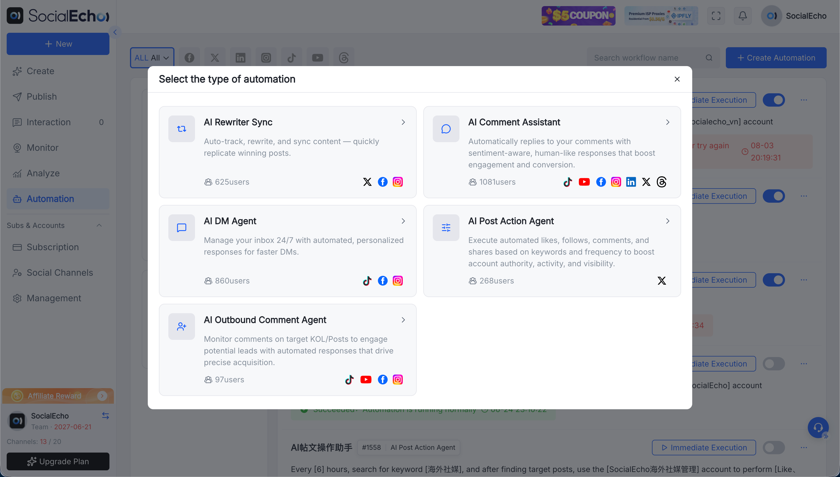The width and height of the screenshot is (840, 477).
Task: Enable the toggle for automation #1558
Action: [774, 448]
